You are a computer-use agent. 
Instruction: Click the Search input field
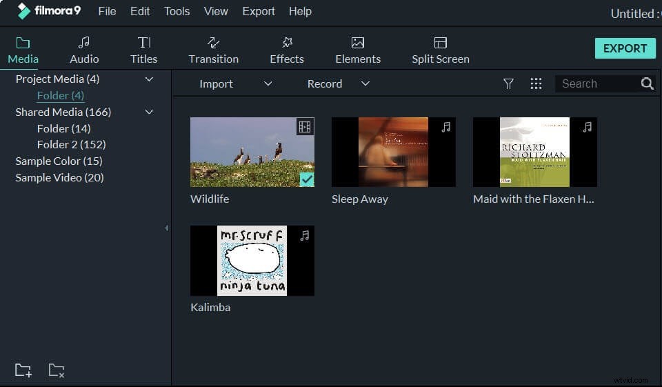click(599, 83)
